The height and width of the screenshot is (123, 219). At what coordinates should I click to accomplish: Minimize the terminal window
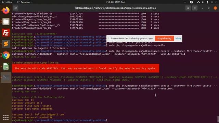(x=202, y=8)
